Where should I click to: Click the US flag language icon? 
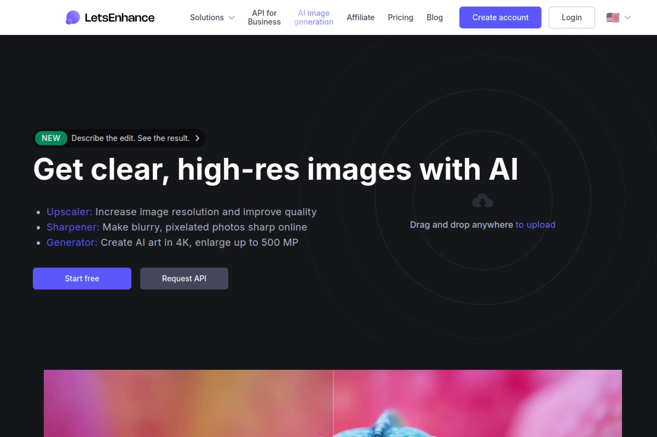613,17
